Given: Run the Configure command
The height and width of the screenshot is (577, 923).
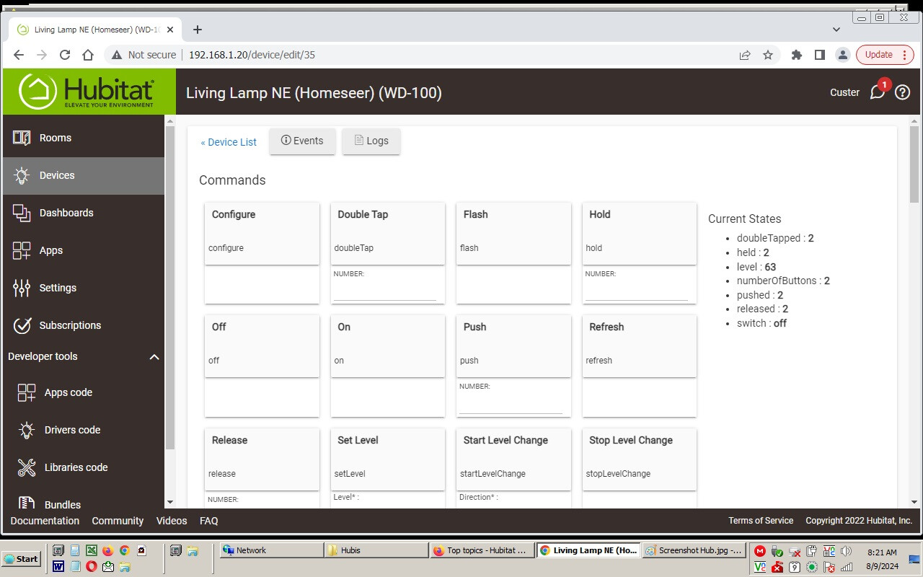Looking at the screenshot, I should click(x=262, y=233).
